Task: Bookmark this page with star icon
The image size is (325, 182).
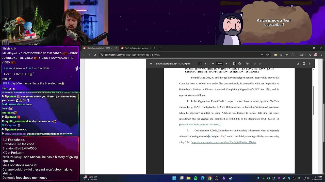Action: pyautogui.click(x=268, y=55)
